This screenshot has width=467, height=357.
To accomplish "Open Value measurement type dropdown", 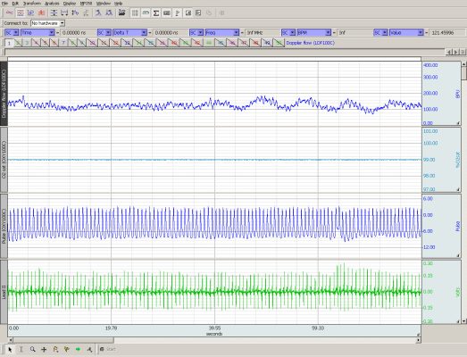I will pos(406,32).
